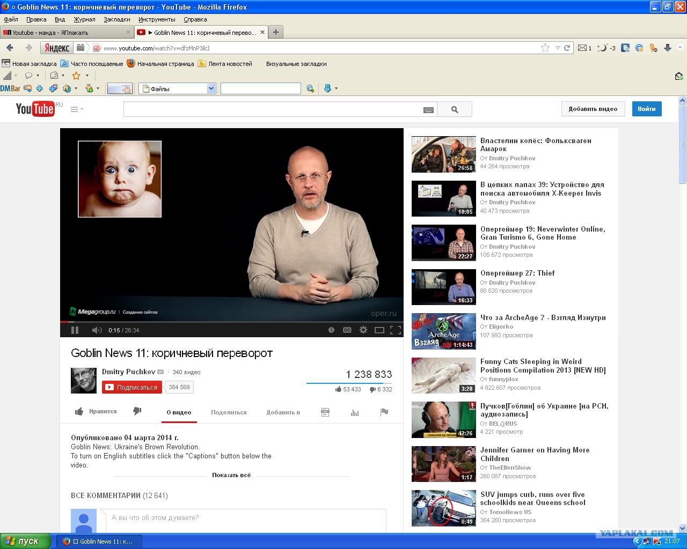The height and width of the screenshot is (549, 687).
Task: Click the DMBar search text field
Action: click(x=260, y=88)
